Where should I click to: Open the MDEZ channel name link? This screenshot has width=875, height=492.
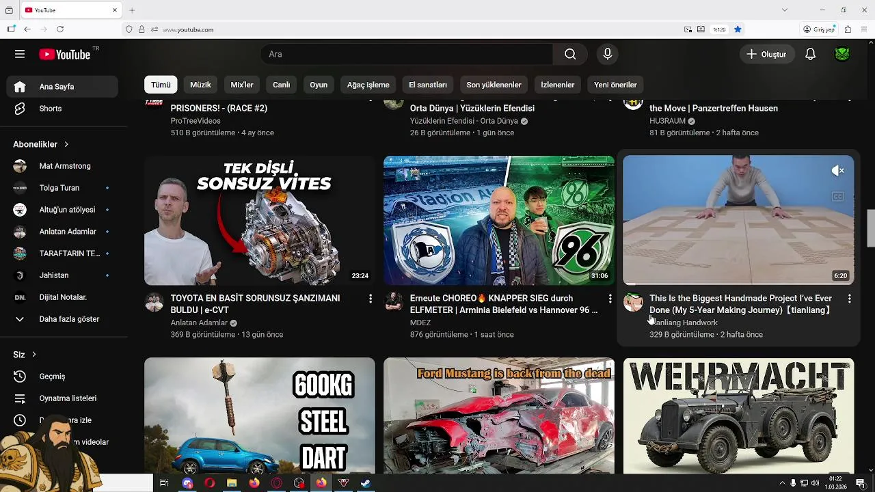[x=420, y=323]
